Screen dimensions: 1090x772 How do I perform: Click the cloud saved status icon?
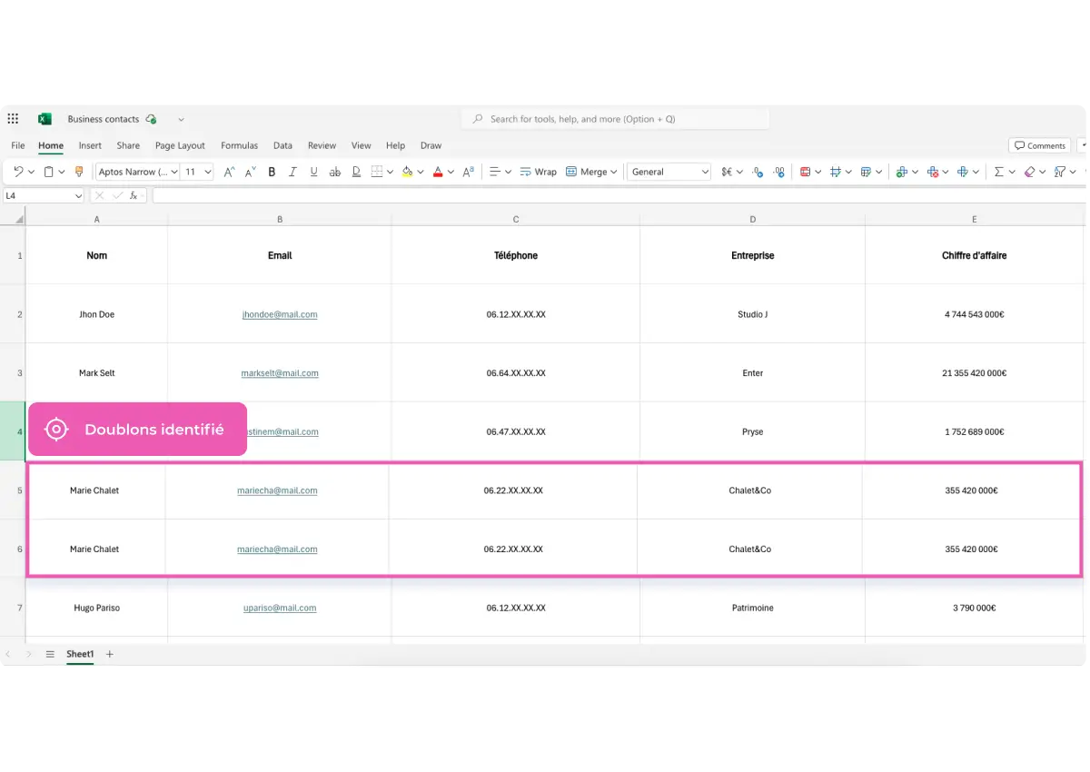click(x=151, y=119)
